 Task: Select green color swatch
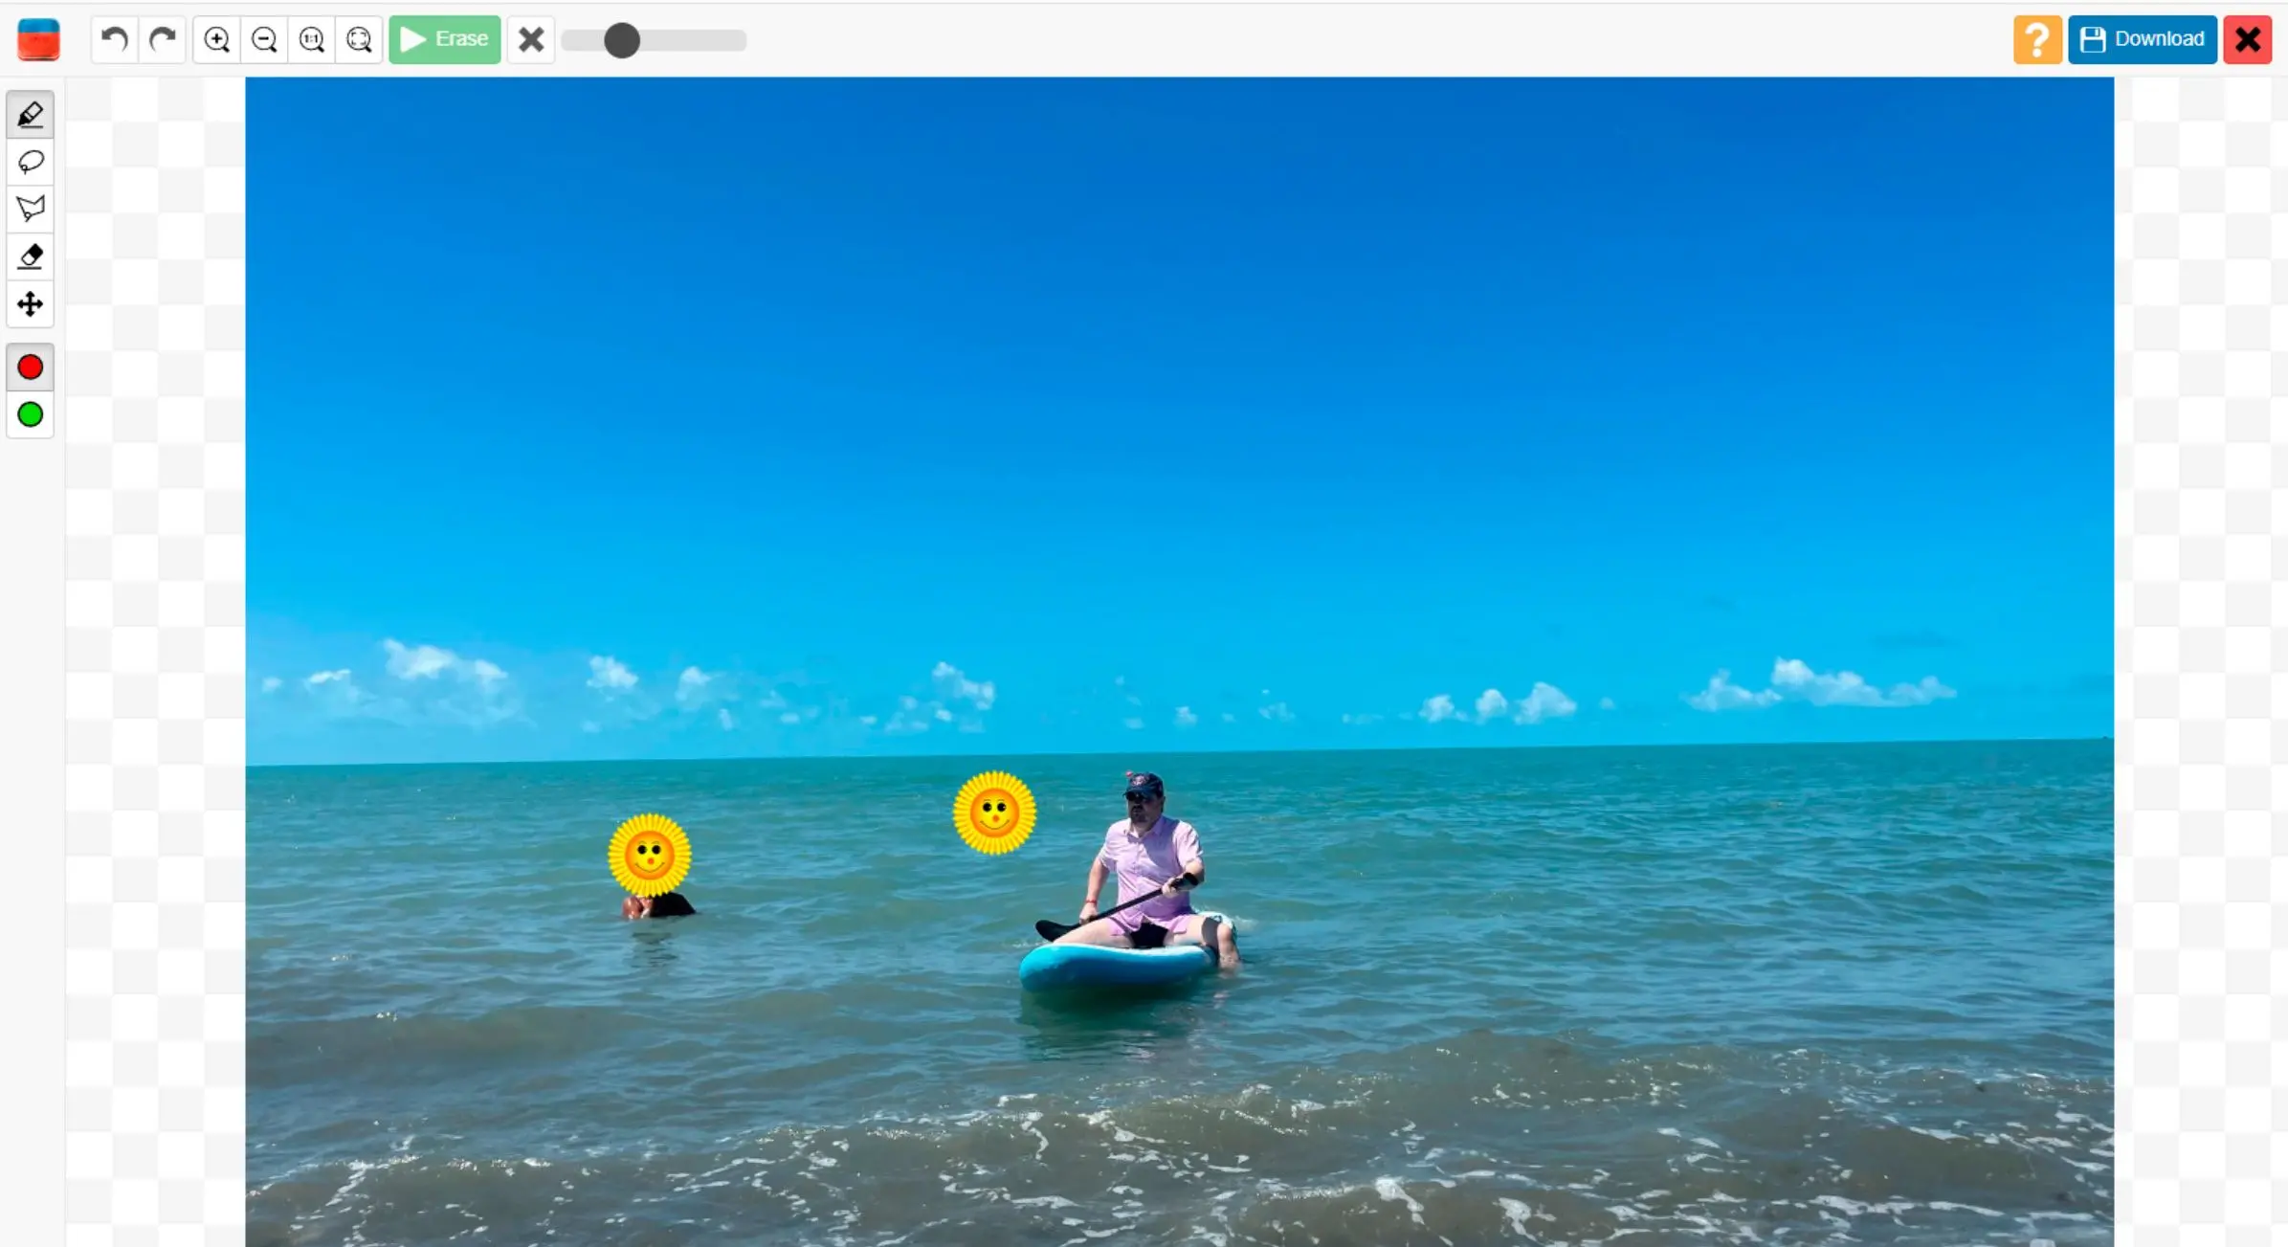29,414
